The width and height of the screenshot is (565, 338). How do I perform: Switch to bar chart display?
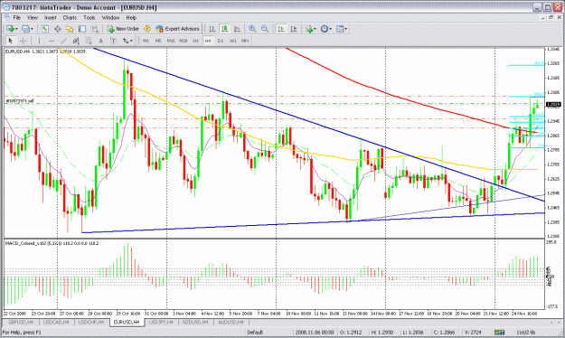[x=212, y=29]
